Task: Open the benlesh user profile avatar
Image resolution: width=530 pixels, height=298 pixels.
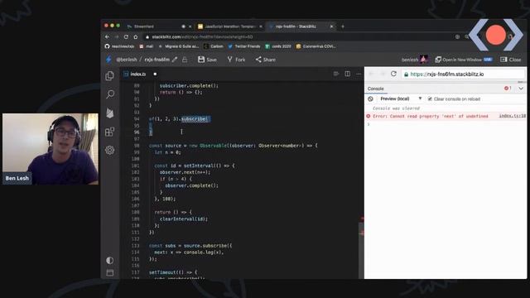Action: coord(424,60)
